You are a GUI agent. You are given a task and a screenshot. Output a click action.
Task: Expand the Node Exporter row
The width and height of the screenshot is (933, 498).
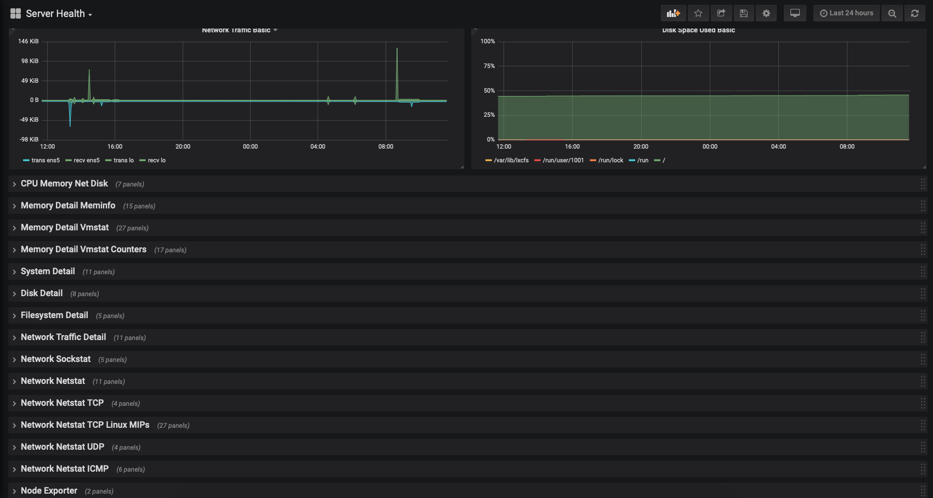coord(49,491)
